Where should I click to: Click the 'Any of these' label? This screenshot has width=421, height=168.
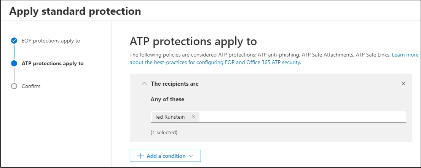[x=167, y=99]
